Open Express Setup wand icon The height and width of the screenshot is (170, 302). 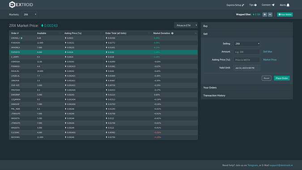(243, 5)
